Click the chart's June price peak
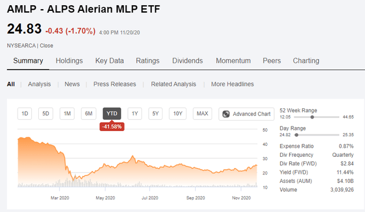 pyautogui.click(x=133, y=156)
